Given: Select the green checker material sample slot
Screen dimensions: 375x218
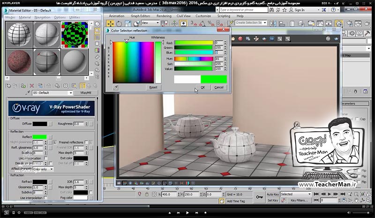Looking at the screenshot, I should click(x=75, y=35).
